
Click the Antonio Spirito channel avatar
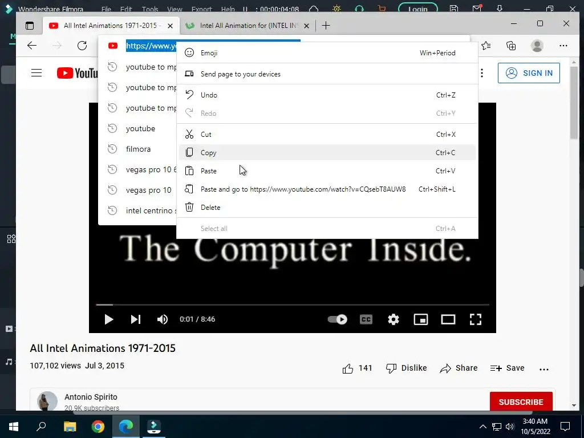(x=47, y=401)
